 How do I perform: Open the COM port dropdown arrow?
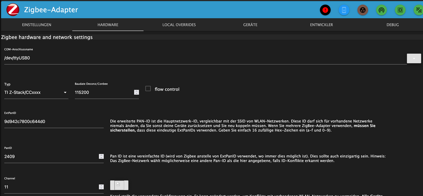(x=414, y=58)
